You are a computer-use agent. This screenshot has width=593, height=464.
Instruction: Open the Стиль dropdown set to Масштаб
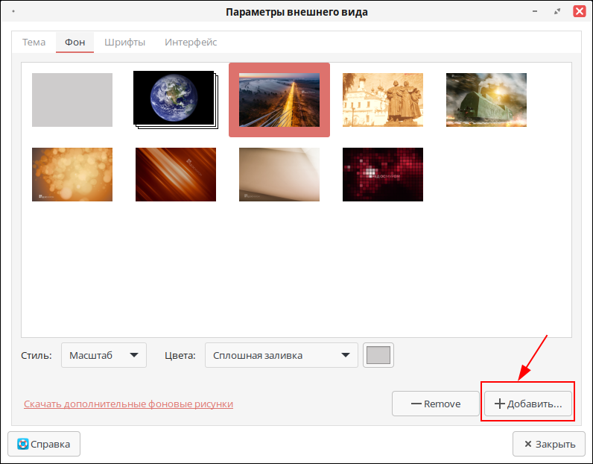pos(104,356)
